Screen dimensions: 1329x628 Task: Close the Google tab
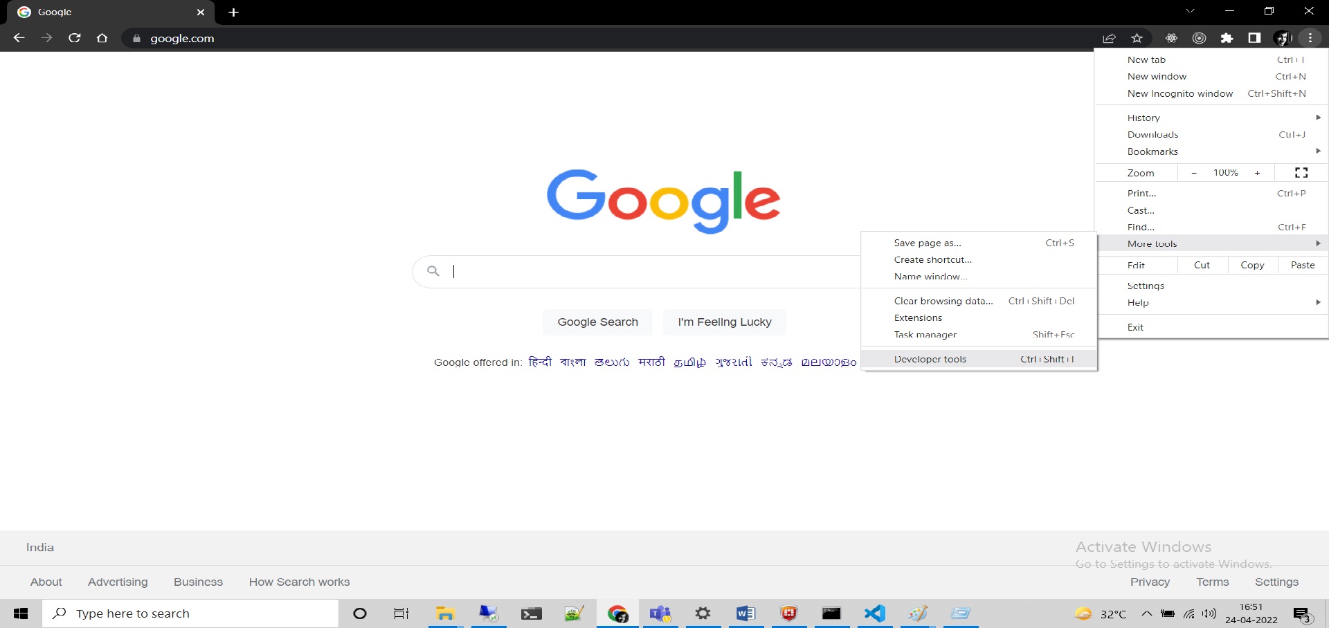tap(201, 12)
